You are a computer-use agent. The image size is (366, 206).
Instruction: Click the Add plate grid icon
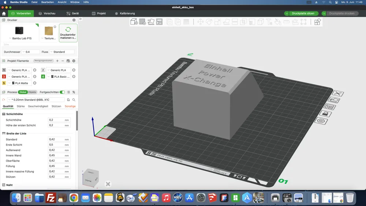point(142,22)
